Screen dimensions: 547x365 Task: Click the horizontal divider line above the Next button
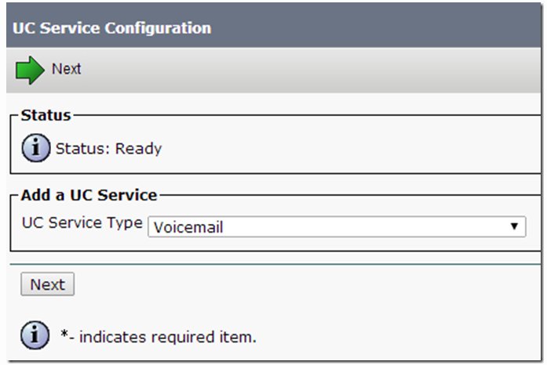(275, 264)
